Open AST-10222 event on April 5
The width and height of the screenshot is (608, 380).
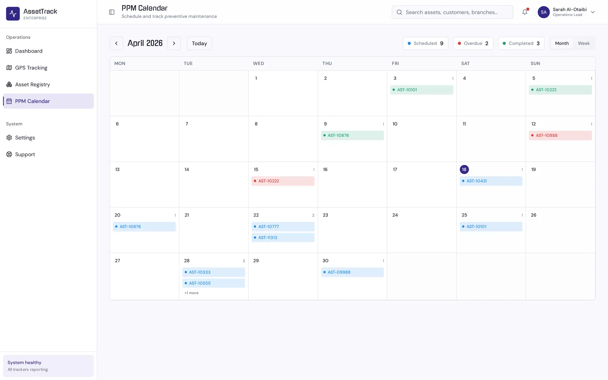(x=560, y=90)
